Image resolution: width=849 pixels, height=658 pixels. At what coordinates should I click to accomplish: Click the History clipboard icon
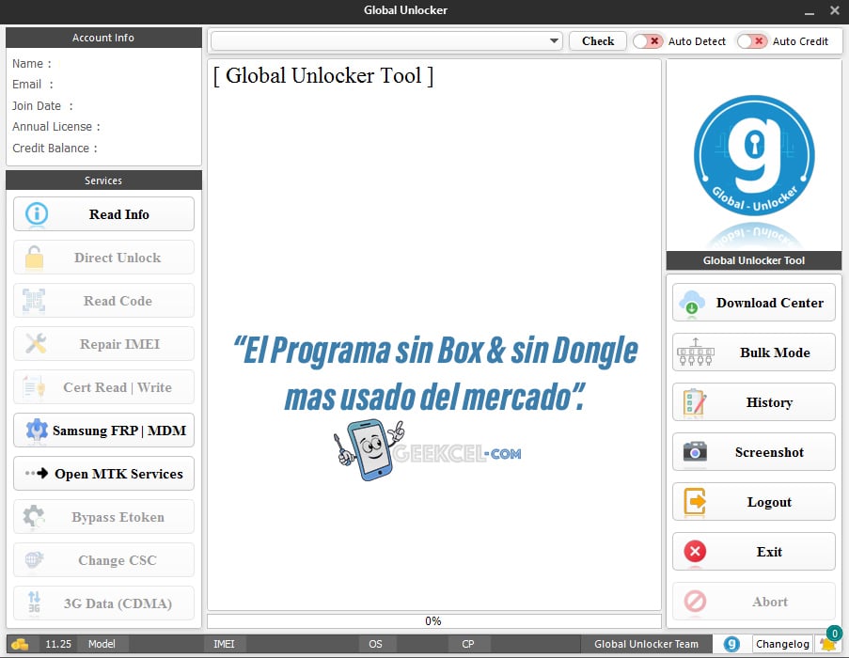pyautogui.click(x=694, y=402)
